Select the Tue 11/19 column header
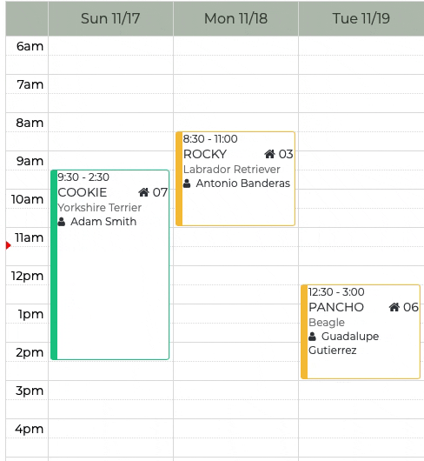424x461 pixels. (361, 18)
